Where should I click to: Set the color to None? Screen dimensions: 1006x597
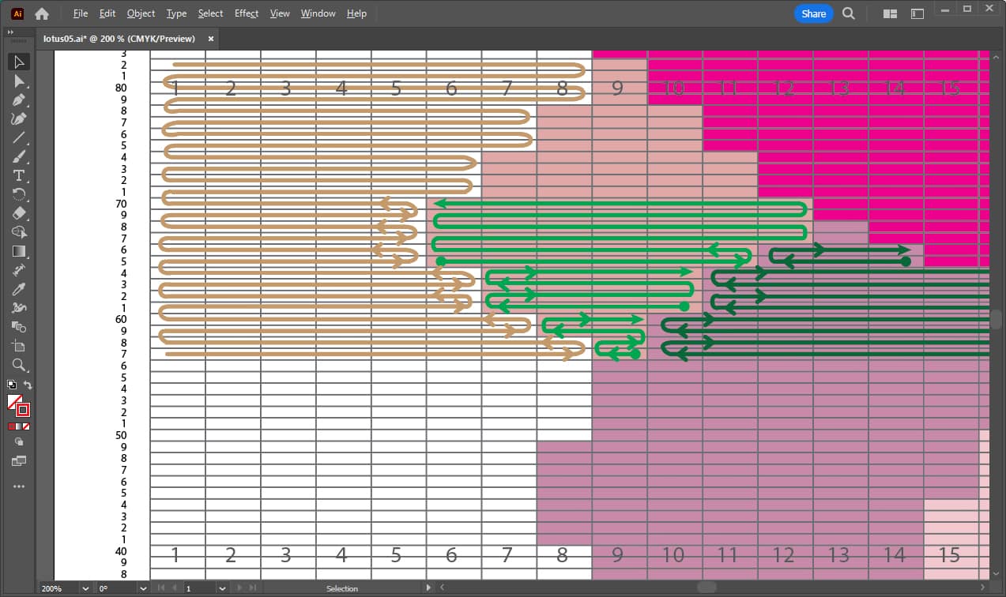point(28,426)
